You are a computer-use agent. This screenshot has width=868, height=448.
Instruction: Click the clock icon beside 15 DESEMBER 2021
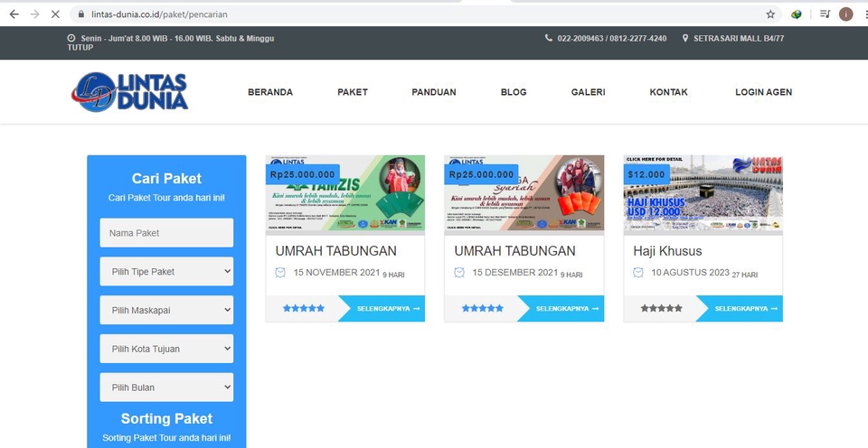tap(459, 272)
